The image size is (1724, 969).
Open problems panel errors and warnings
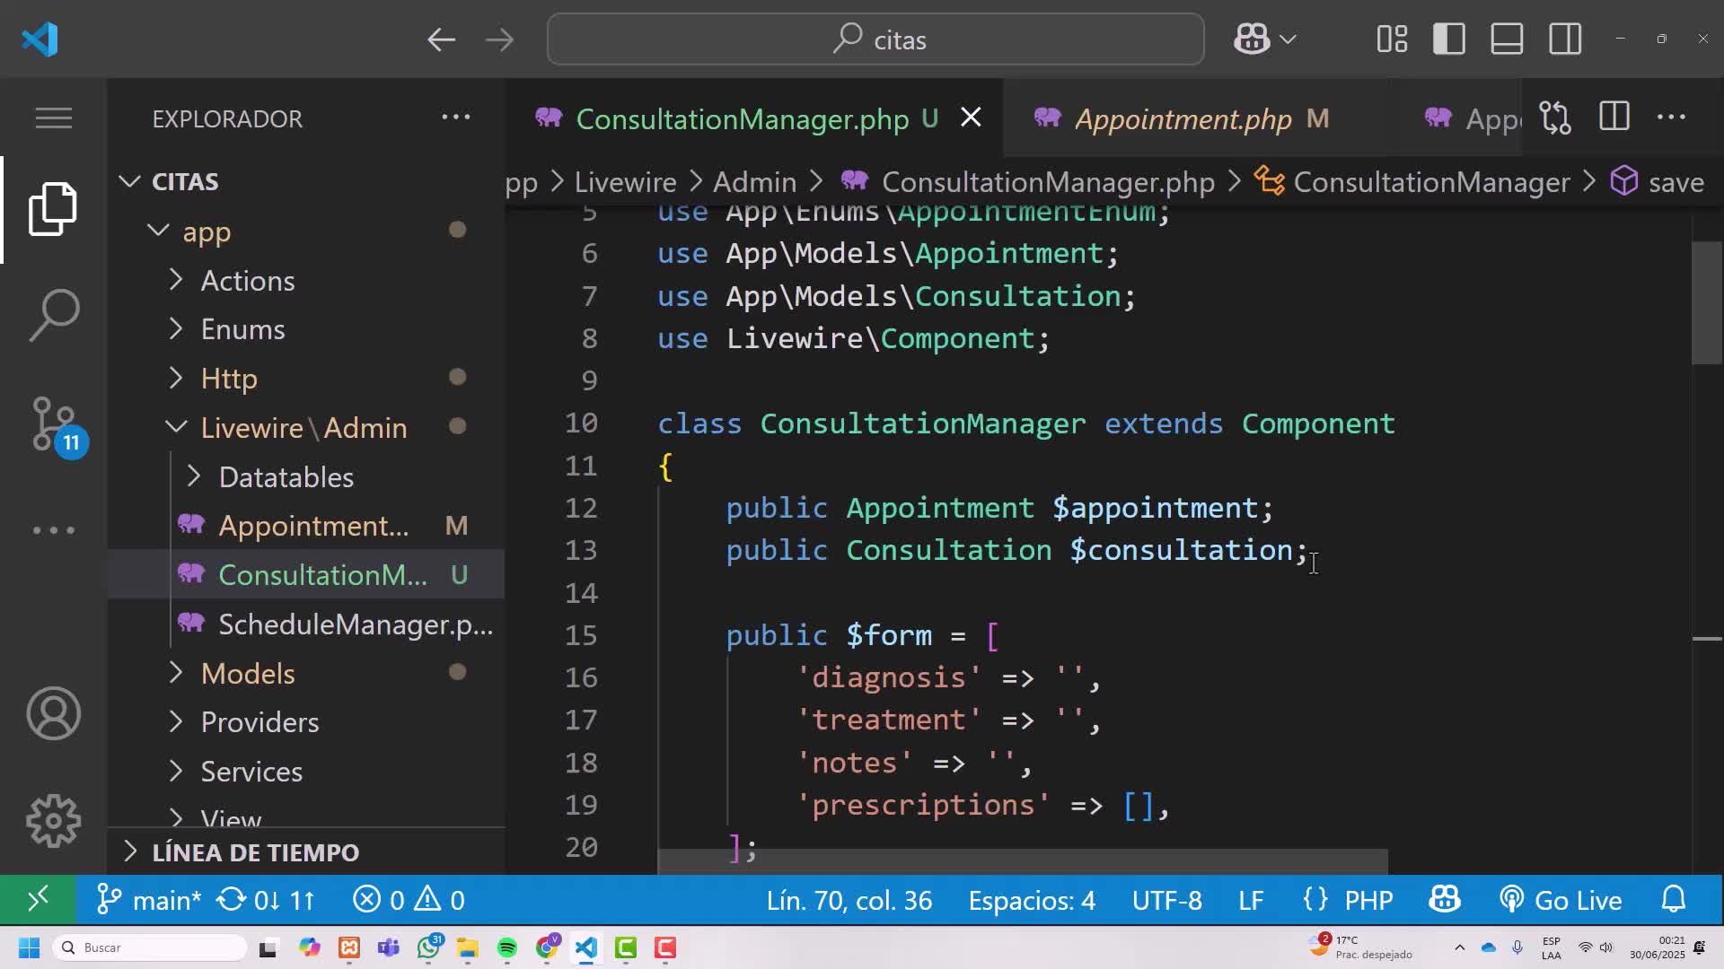click(x=409, y=900)
